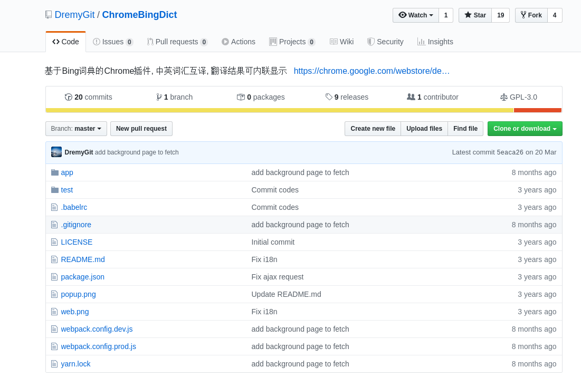Image resolution: width=581 pixels, height=377 pixels.
Task: View the 19 stargazers count
Action: click(501, 15)
